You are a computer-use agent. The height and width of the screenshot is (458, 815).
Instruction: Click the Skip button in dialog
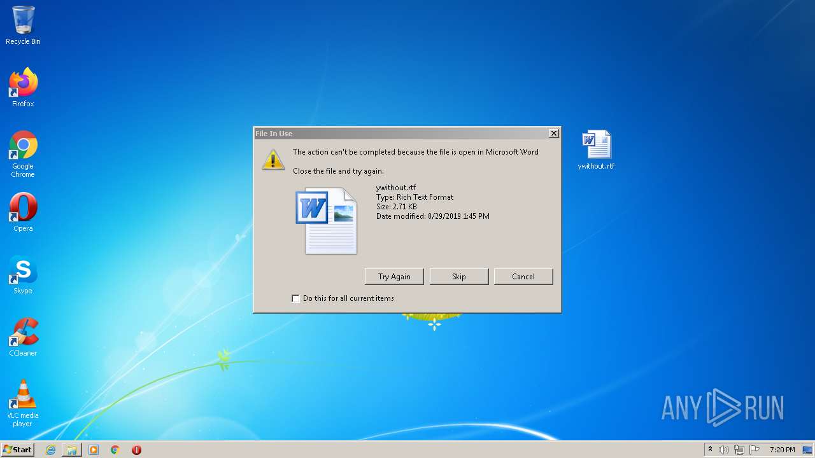459,276
